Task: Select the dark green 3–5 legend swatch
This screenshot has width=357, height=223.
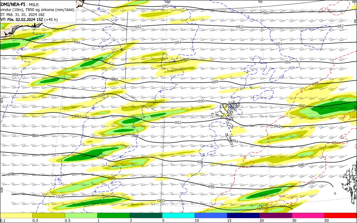Action: pyautogui.click(x=146, y=216)
